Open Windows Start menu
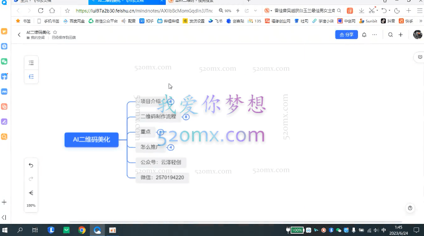 [x=4, y=230]
